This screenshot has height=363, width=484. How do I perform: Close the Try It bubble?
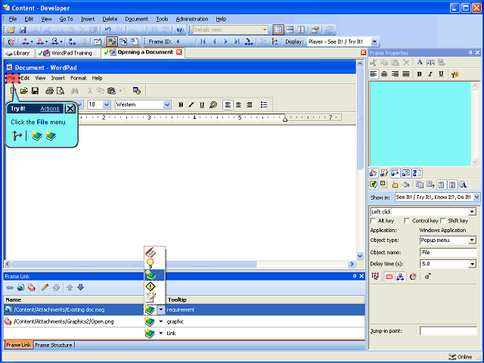(70, 109)
